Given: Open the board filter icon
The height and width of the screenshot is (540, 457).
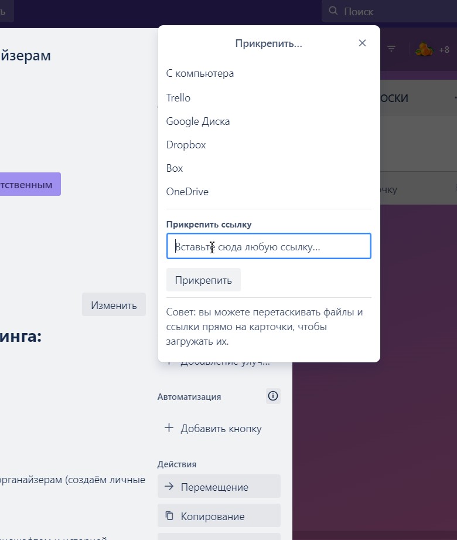Looking at the screenshot, I should point(391,49).
